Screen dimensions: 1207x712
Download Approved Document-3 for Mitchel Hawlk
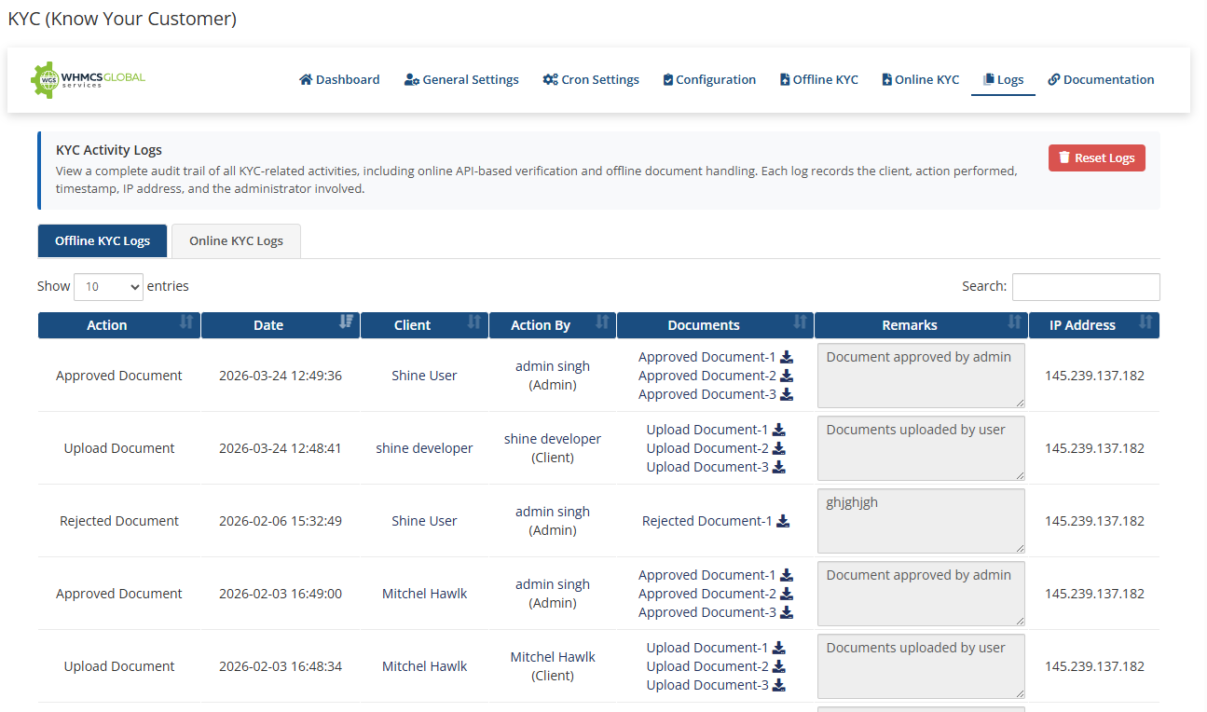pos(787,612)
